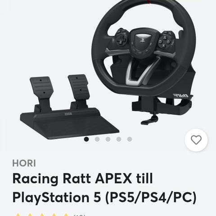The width and height of the screenshot is (216, 216).
Task: Click the HORI logo on pedal base
Action: click(68, 114)
